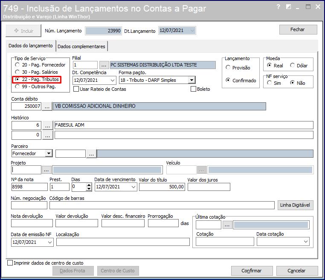Viewport: 325px width, 280px height.
Task: Click the Fechar button
Action: (x=298, y=29)
